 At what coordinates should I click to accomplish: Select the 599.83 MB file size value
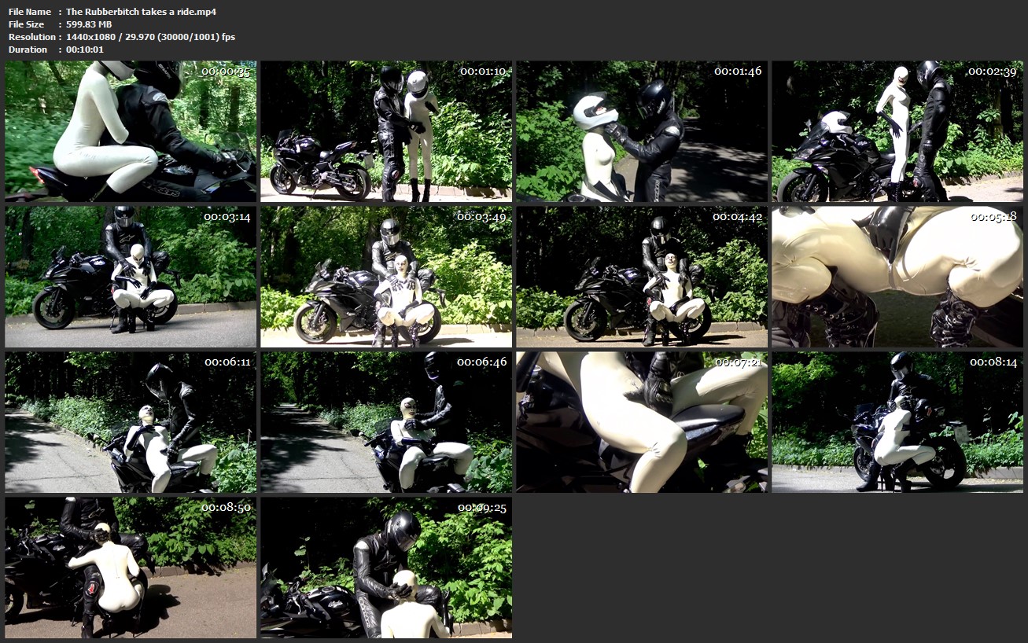click(89, 24)
